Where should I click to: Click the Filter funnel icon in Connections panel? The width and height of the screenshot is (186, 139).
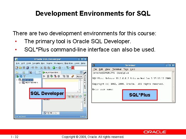coord(24,76)
